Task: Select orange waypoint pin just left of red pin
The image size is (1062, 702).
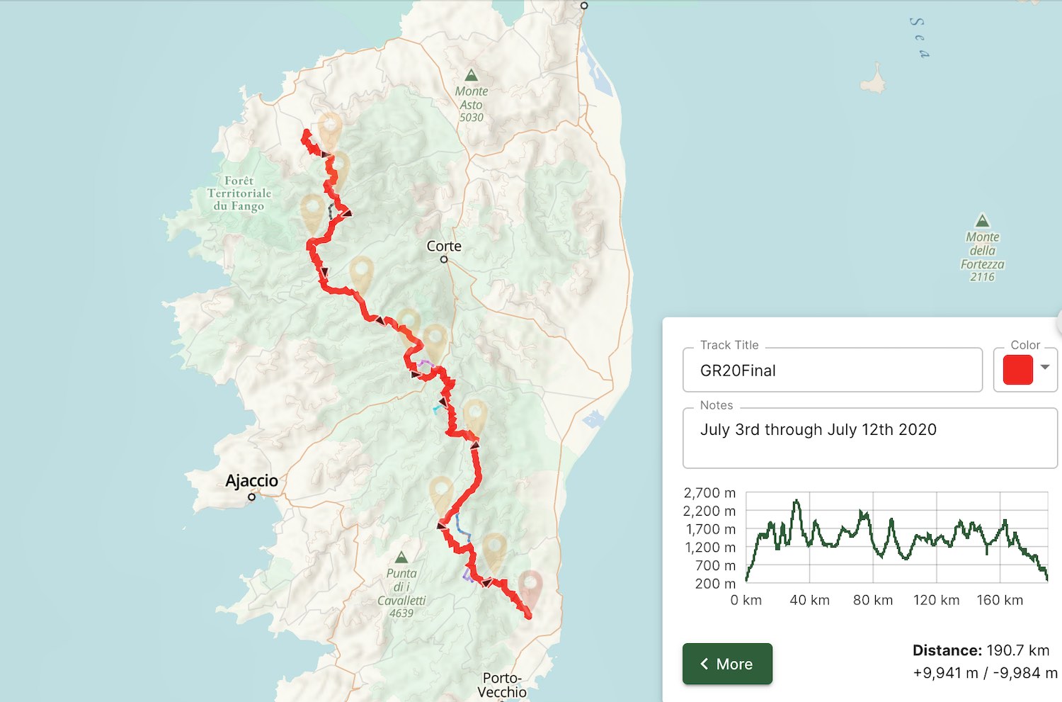Action: (x=494, y=551)
